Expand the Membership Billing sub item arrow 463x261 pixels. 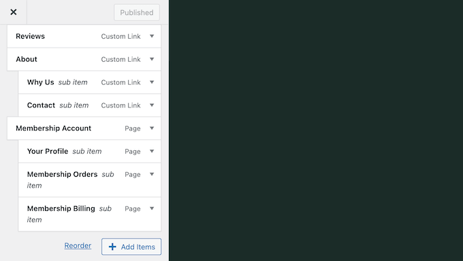tap(152, 208)
